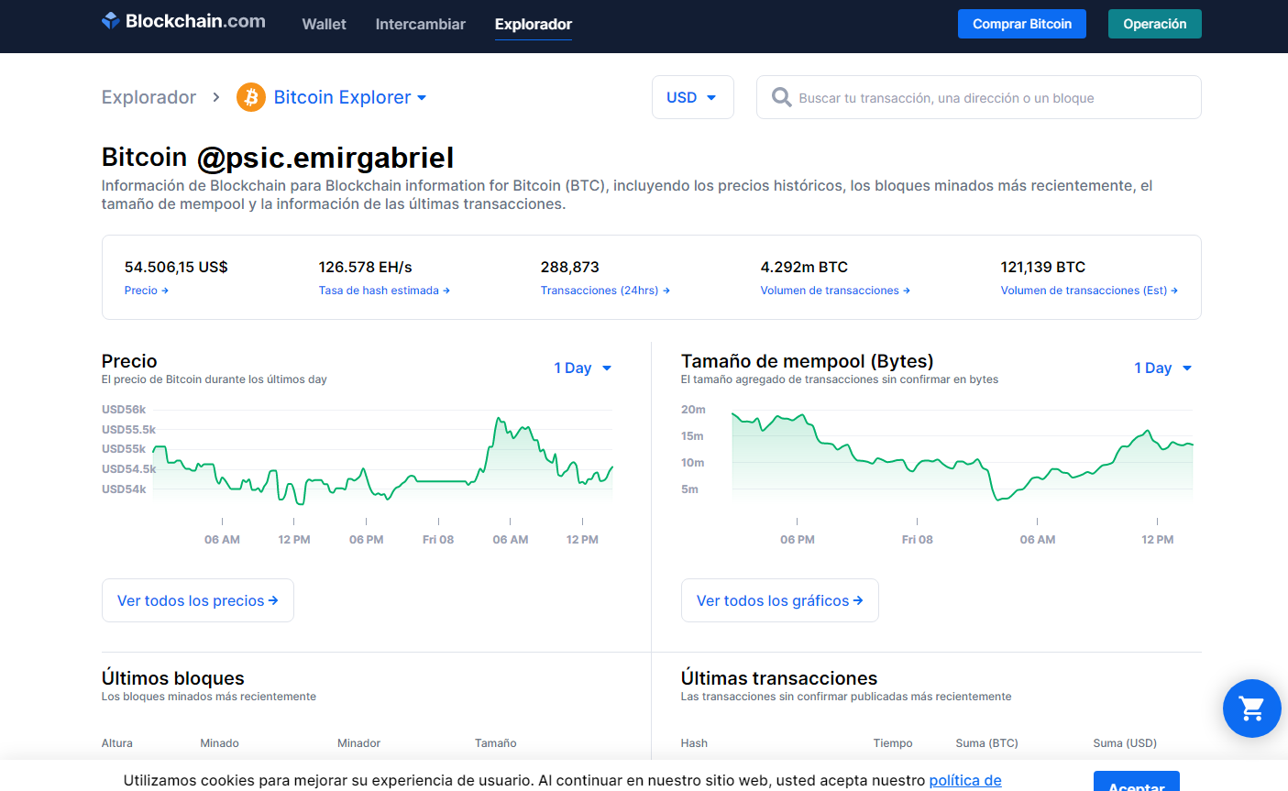1288x791 pixels.
Task: Open the Wallet menu item
Action: (325, 24)
